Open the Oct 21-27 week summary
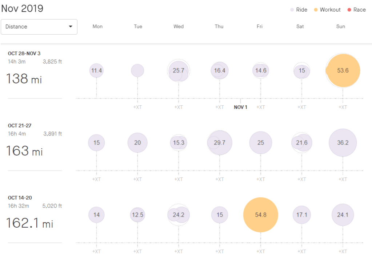The image size is (372, 259). (20, 126)
